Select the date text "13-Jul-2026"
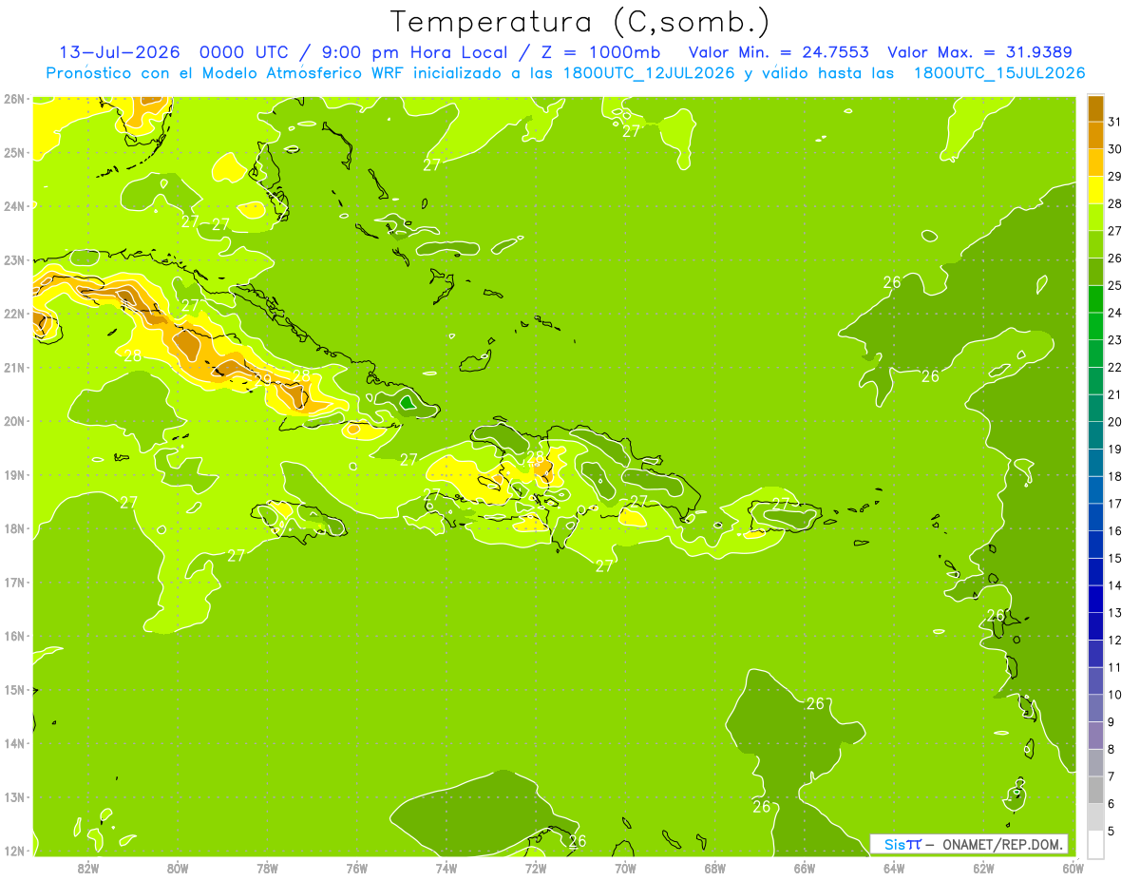The image size is (1140, 881). click(x=120, y=52)
